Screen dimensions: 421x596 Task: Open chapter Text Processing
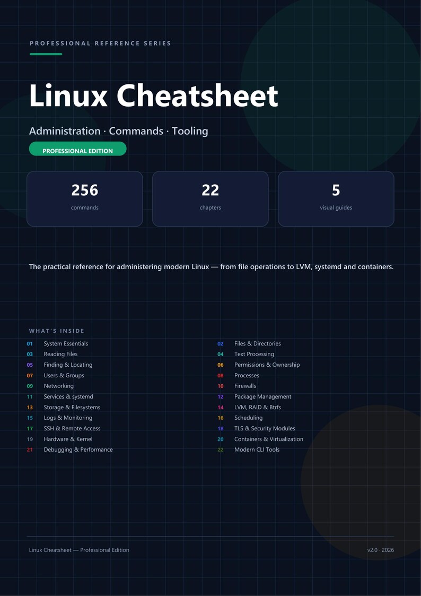(x=254, y=354)
